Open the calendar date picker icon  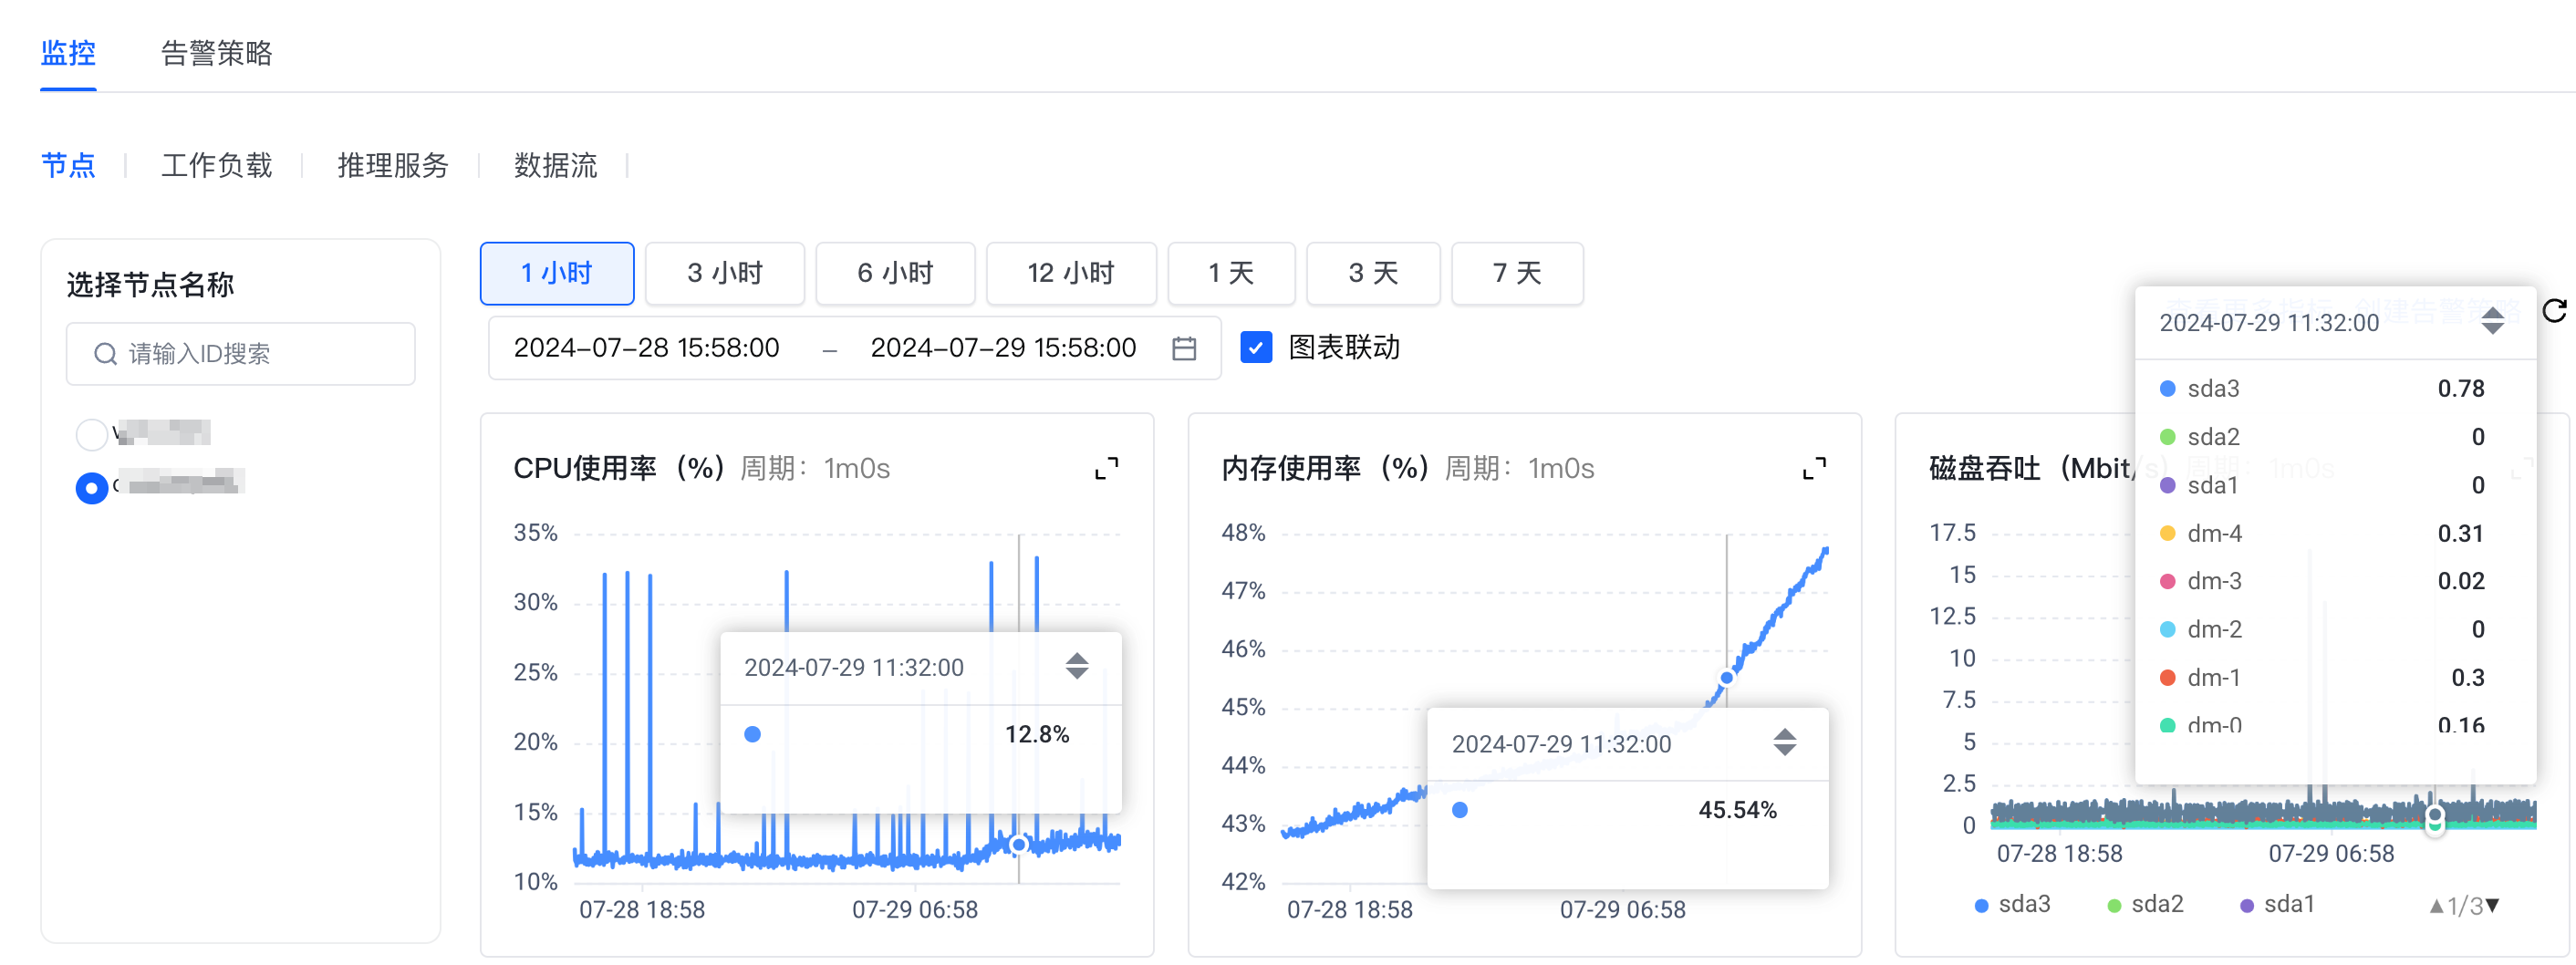(1184, 348)
